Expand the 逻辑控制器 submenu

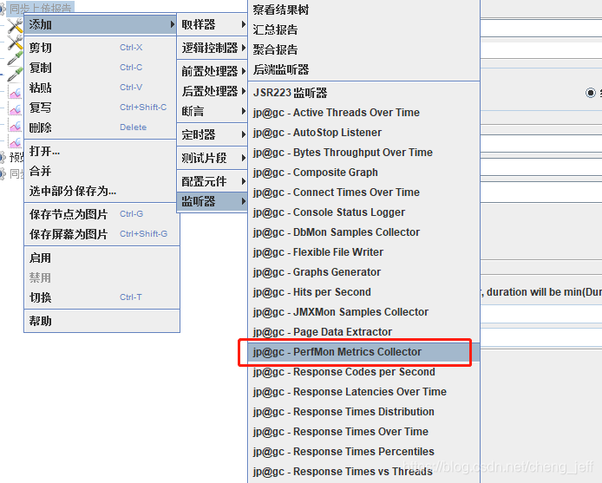click(213, 48)
